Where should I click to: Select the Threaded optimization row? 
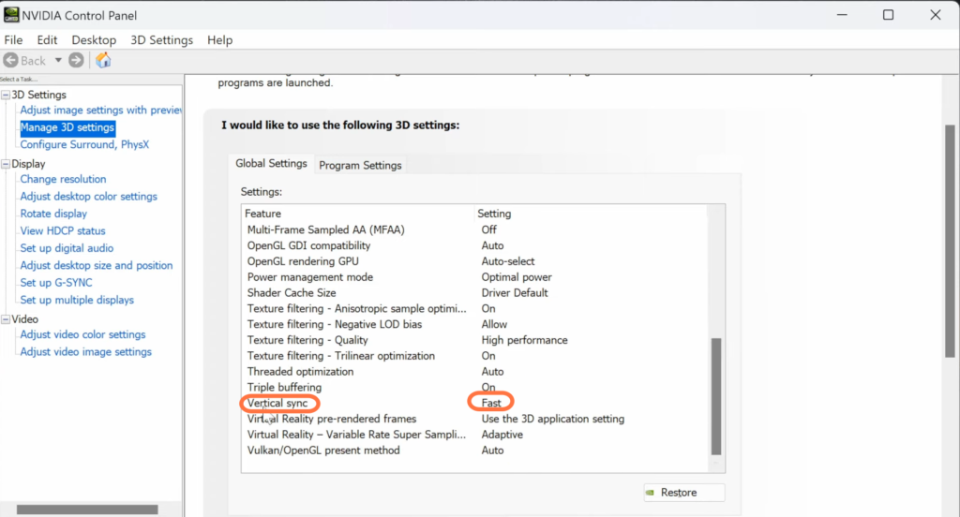coord(474,372)
